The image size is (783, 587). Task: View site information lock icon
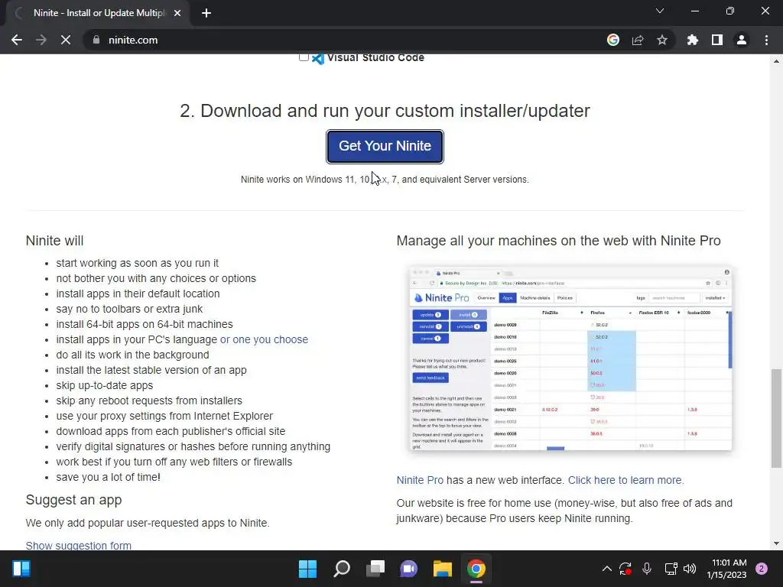tap(96, 40)
